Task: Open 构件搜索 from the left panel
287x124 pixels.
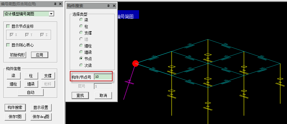Action: pyautogui.click(x=15, y=108)
